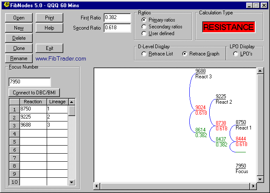Click the Second Ratio input field
270x193 pixels.
coord(117,28)
